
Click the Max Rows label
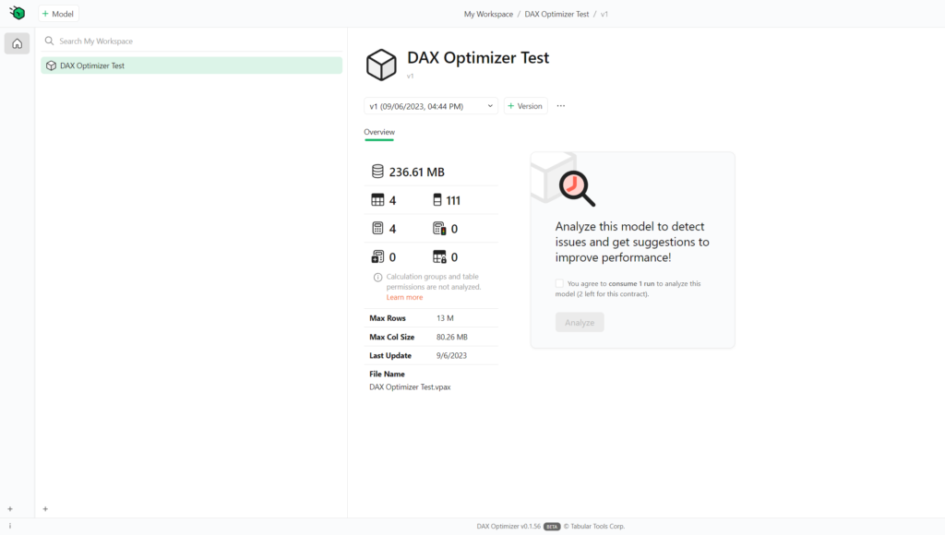click(388, 318)
